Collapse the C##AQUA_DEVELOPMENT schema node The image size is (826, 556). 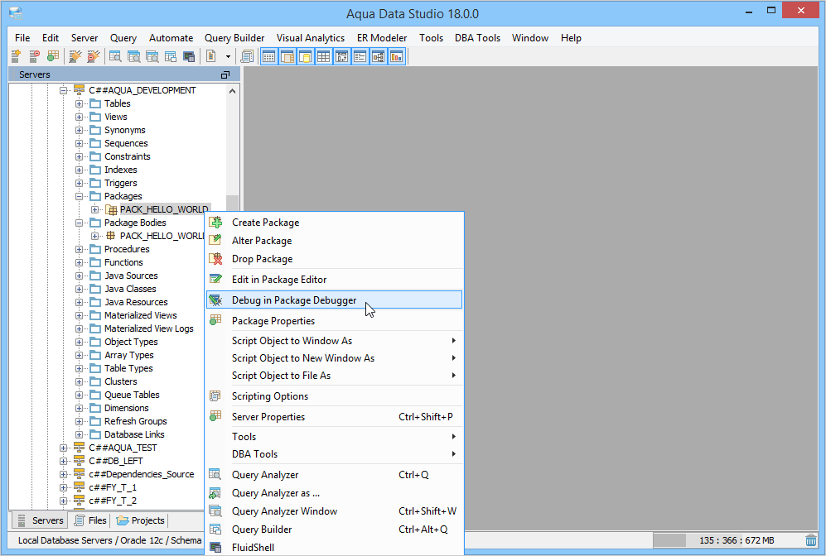(63, 90)
